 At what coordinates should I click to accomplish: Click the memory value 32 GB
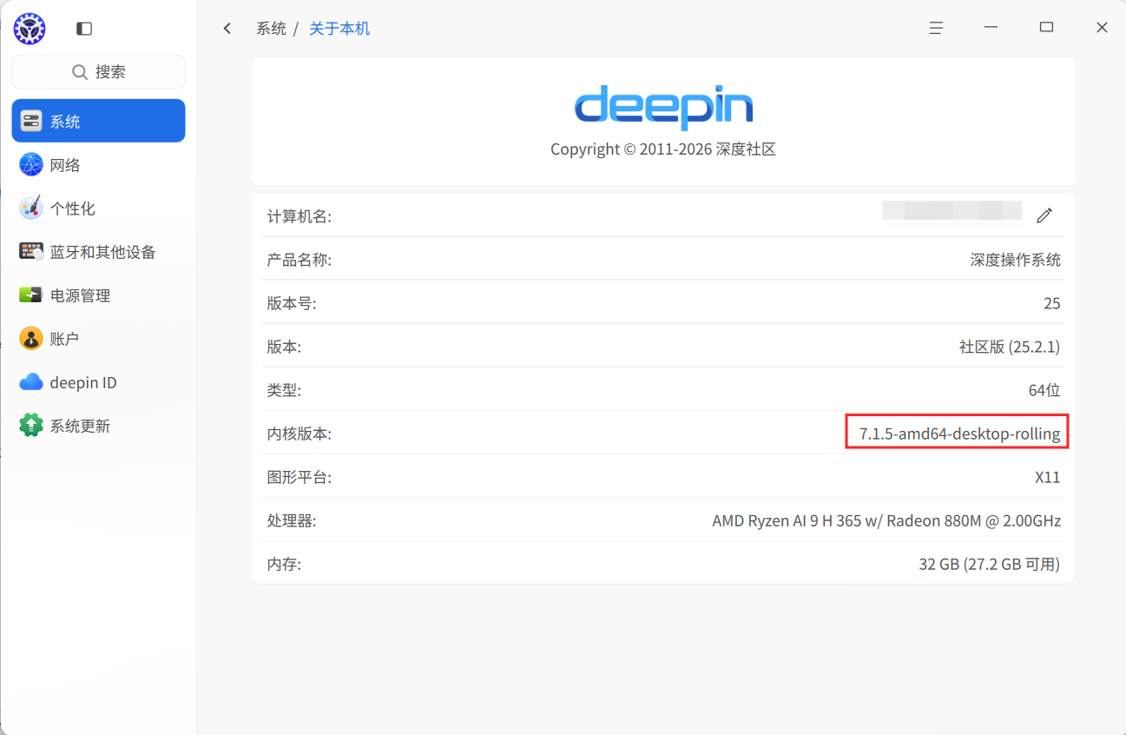990,564
